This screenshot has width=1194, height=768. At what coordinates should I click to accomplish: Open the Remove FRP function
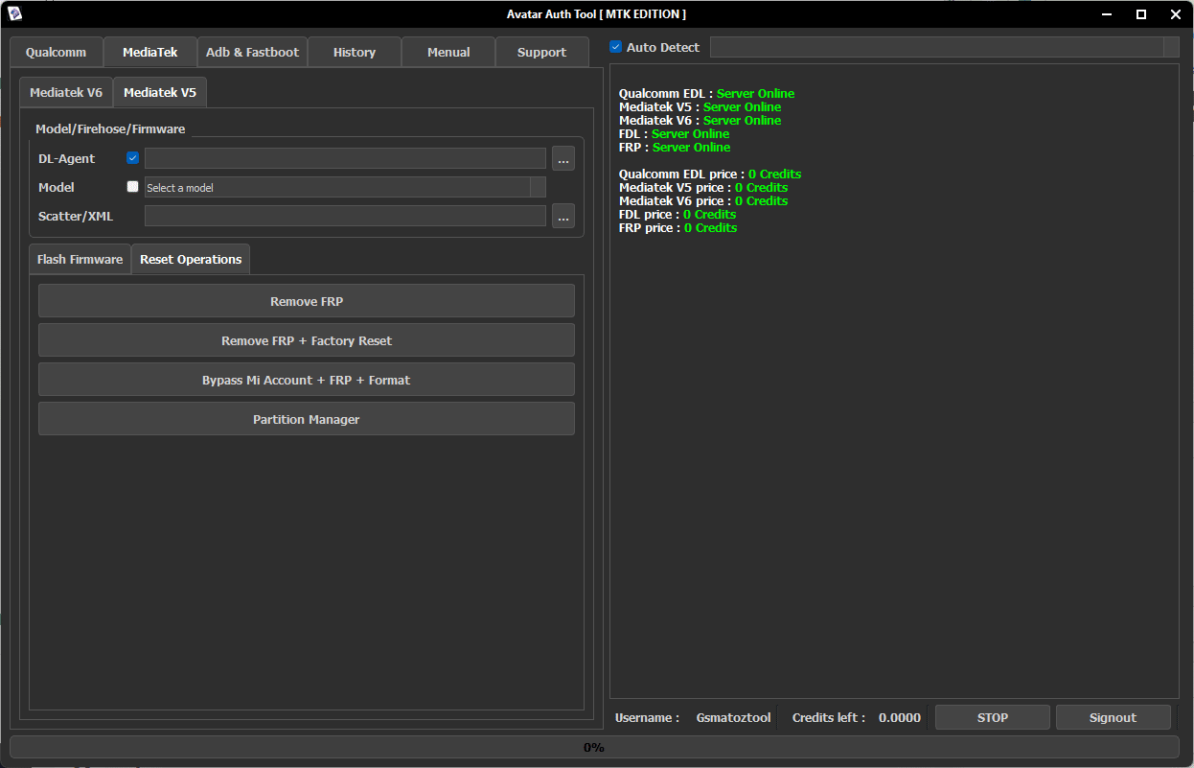306,300
